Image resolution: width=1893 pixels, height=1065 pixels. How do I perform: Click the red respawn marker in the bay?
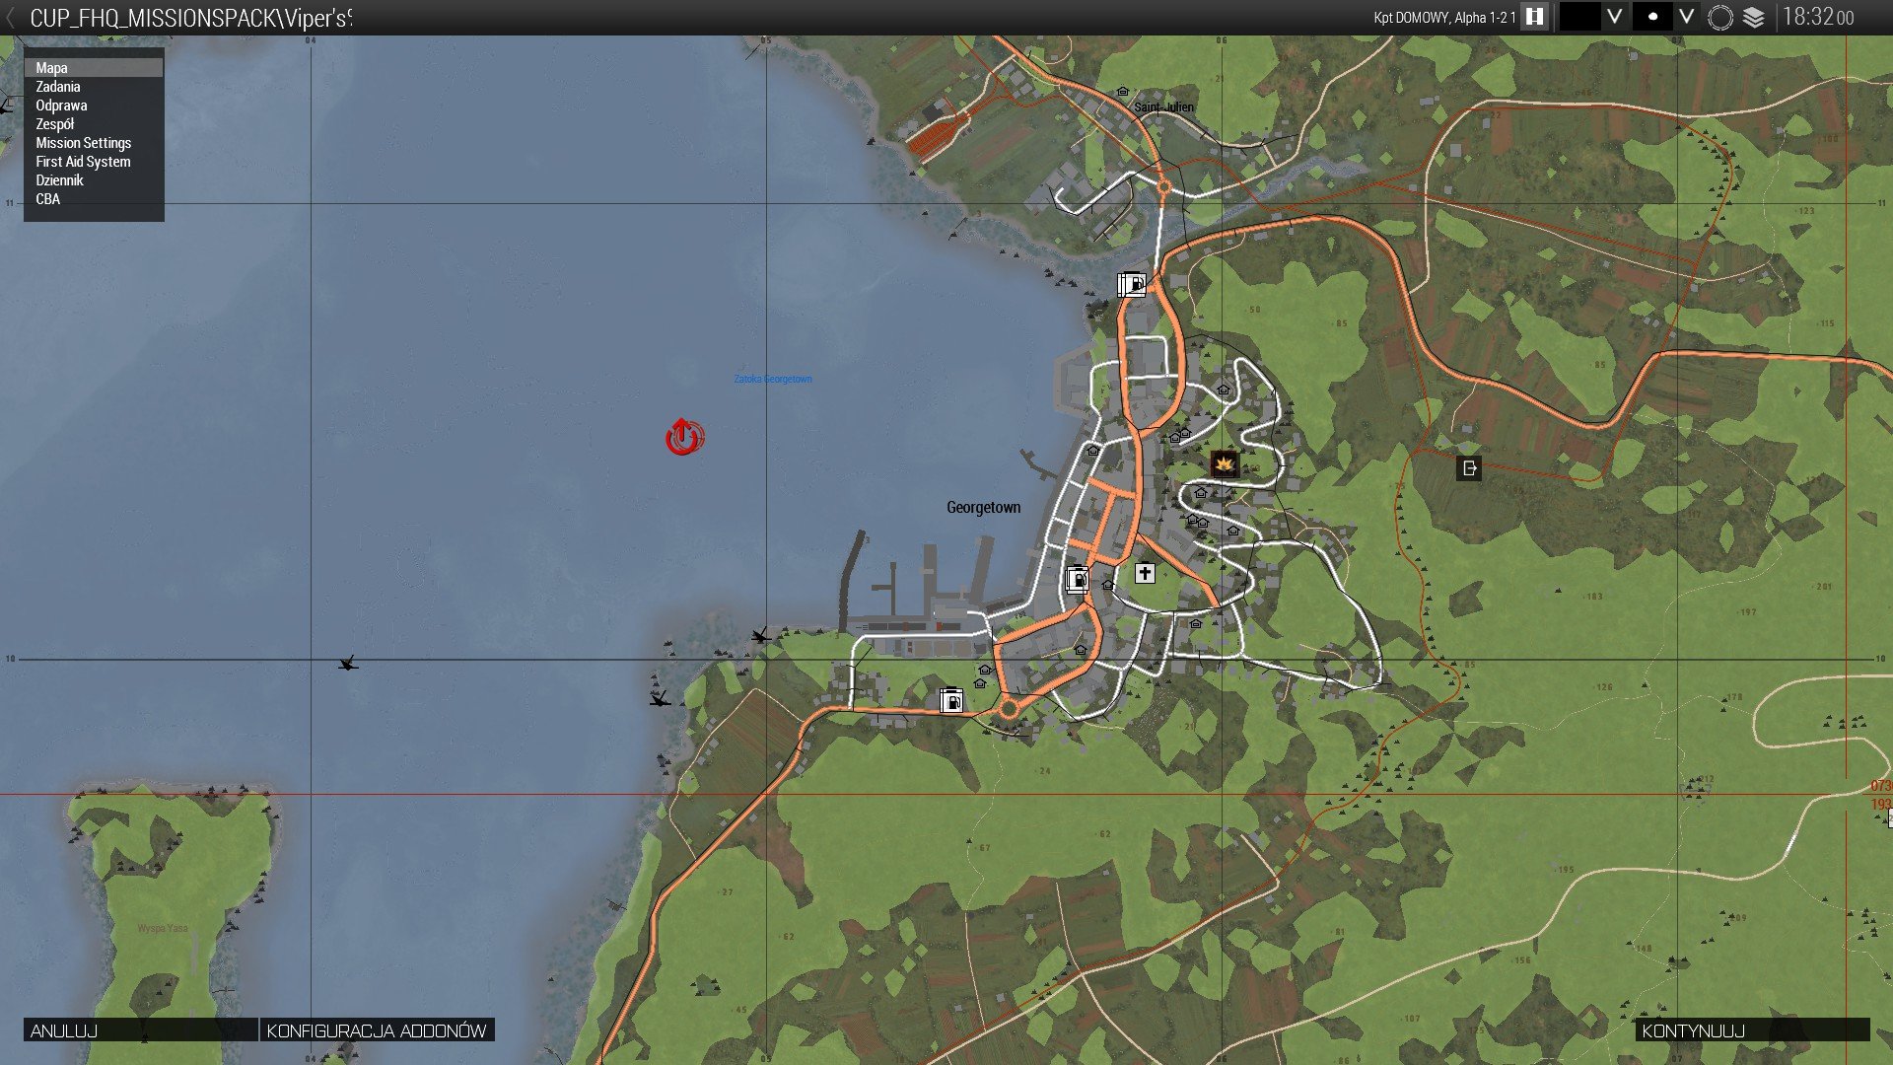(683, 437)
